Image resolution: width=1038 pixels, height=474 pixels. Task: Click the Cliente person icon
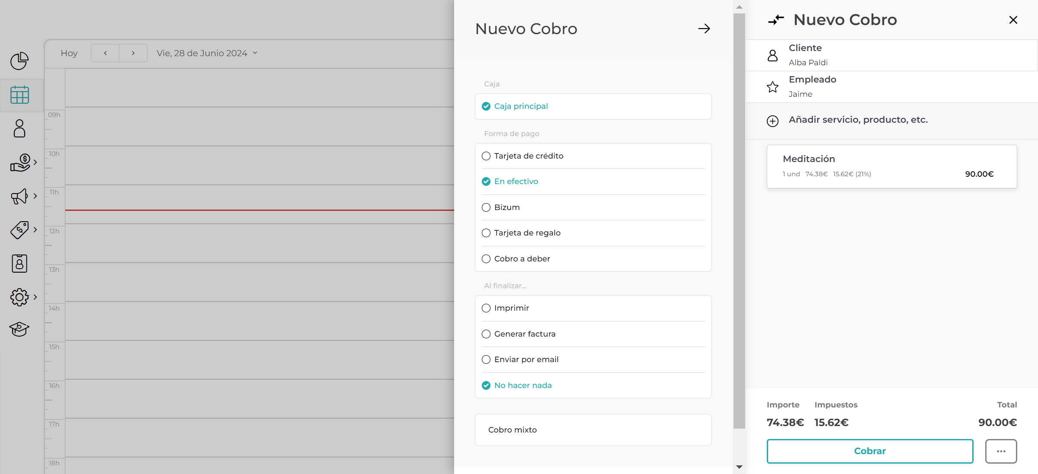(x=773, y=55)
